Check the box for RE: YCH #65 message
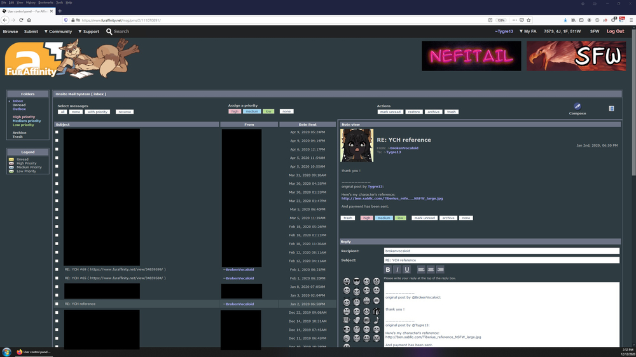 tap(57, 278)
